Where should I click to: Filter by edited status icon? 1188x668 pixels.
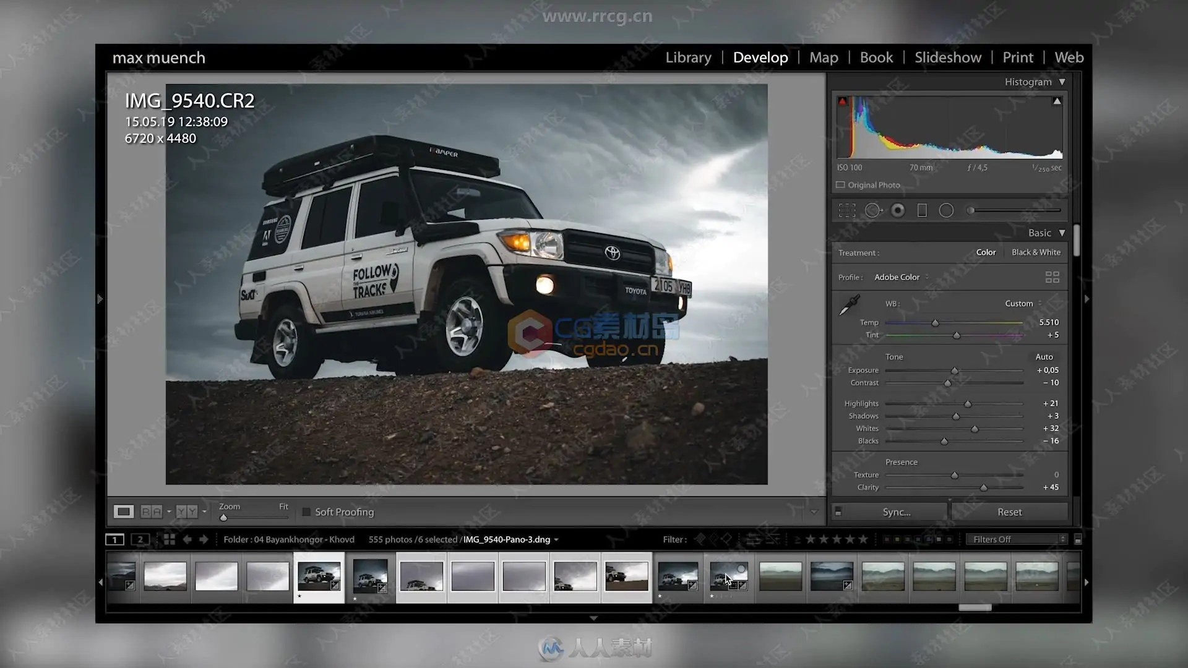tap(753, 539)
